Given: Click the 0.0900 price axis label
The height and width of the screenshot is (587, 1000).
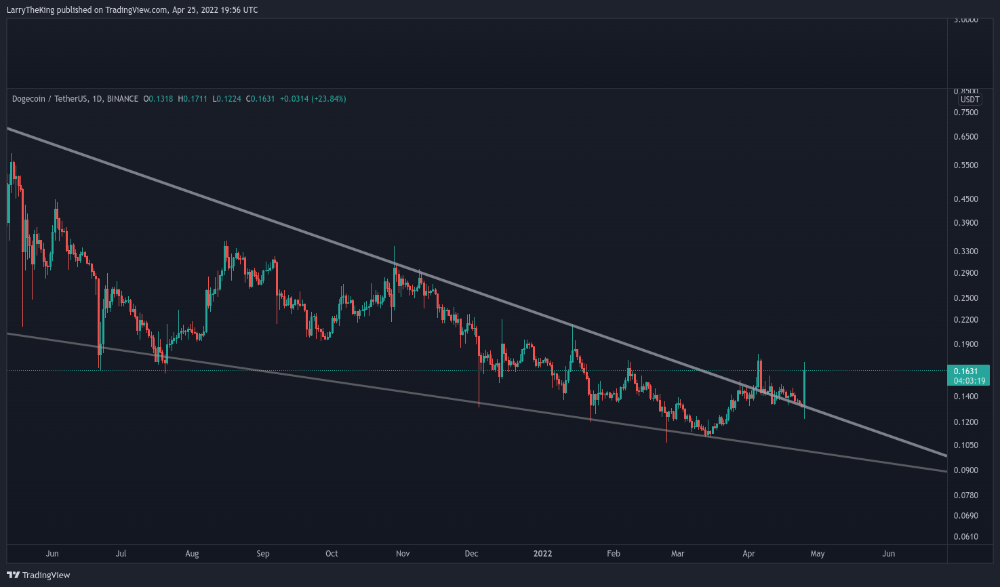Looking at the screenshot, I should 965,470.
